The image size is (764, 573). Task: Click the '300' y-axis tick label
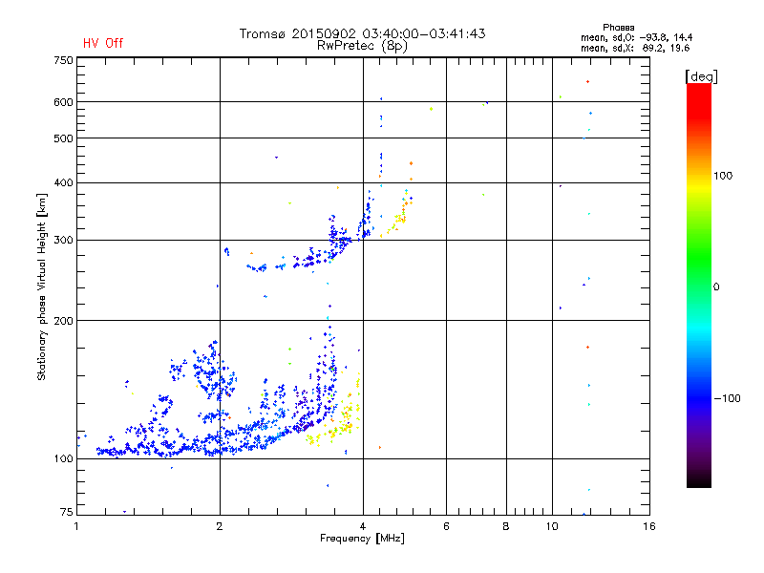click(63, 241)
